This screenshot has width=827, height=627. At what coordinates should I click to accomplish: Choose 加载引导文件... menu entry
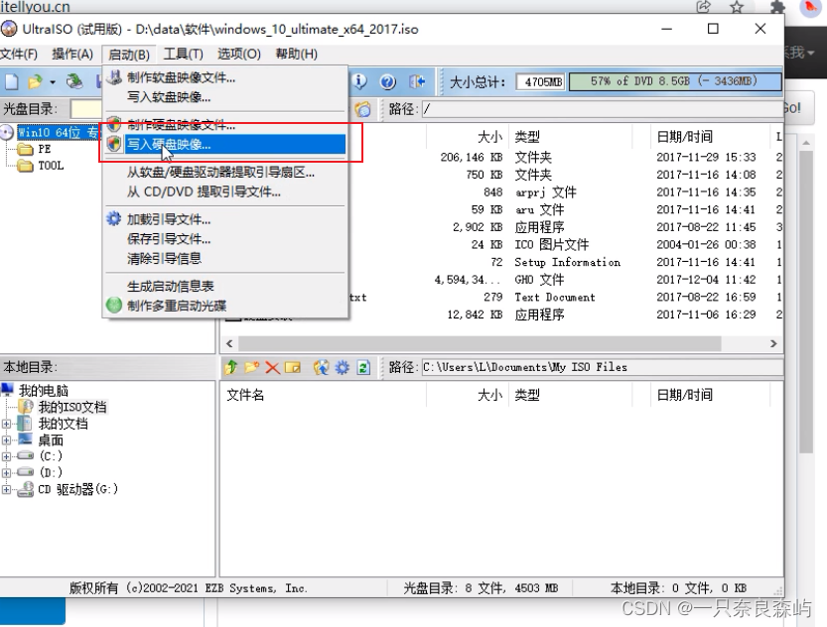pyautogui.click(x=225, y=219)
